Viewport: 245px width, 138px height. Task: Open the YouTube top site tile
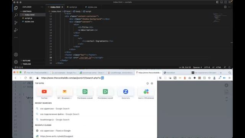click(x=44, y=93)
